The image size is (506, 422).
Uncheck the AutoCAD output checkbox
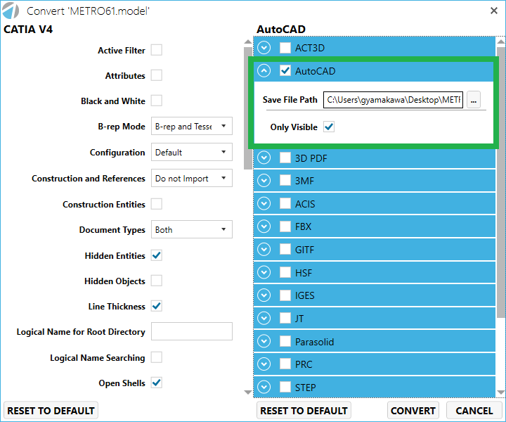tap(285, 70)
